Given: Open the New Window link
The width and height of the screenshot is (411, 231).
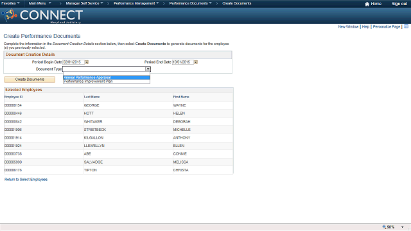Looking at the screenshot, I should coord(348,27).
